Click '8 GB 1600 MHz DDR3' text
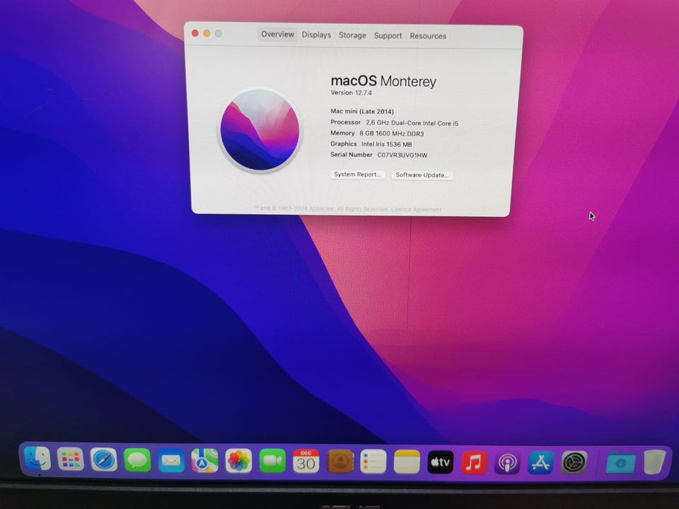This screenshot has height=509, width=679. coord(391,134)
